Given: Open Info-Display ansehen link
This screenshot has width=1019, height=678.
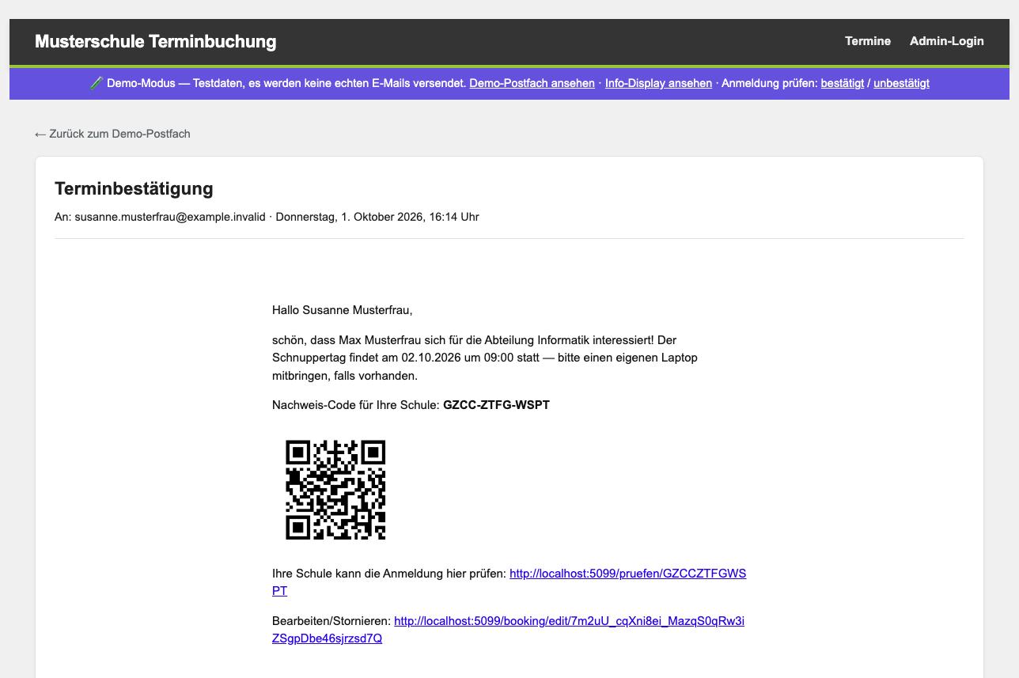Looking at the screenshot, I should pyautogui.click(x=658, y=83).
